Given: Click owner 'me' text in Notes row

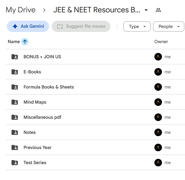Looking at the screenshot, I should tap(168, 132).
